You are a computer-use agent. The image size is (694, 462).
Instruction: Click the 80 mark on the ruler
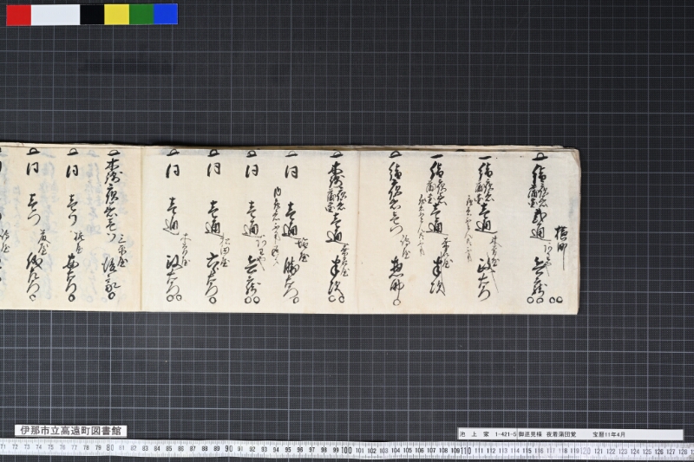coord(110,448)
